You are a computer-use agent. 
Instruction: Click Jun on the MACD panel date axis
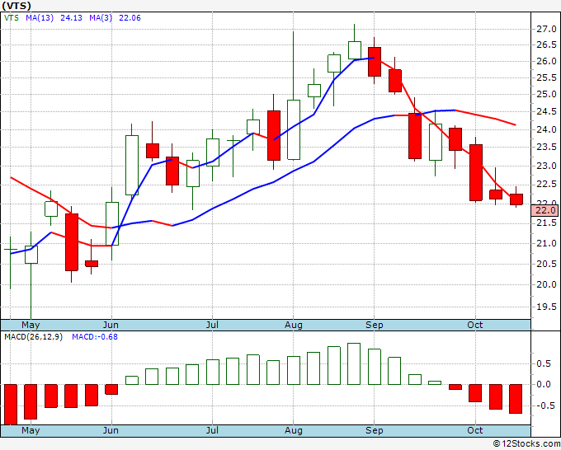click(x=111, y=430)
